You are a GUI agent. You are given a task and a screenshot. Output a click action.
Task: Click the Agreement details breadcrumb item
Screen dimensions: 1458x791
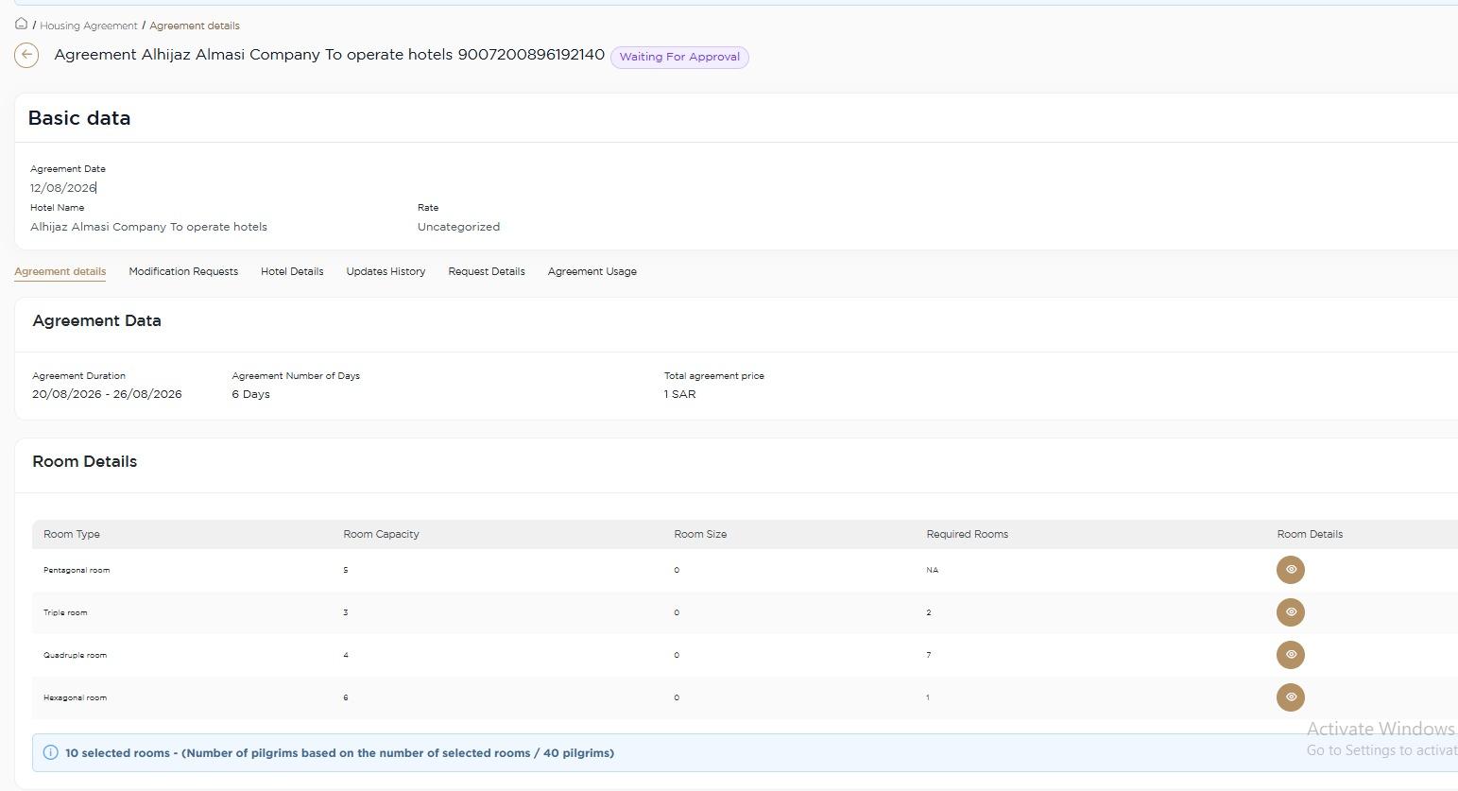[195, 26]
